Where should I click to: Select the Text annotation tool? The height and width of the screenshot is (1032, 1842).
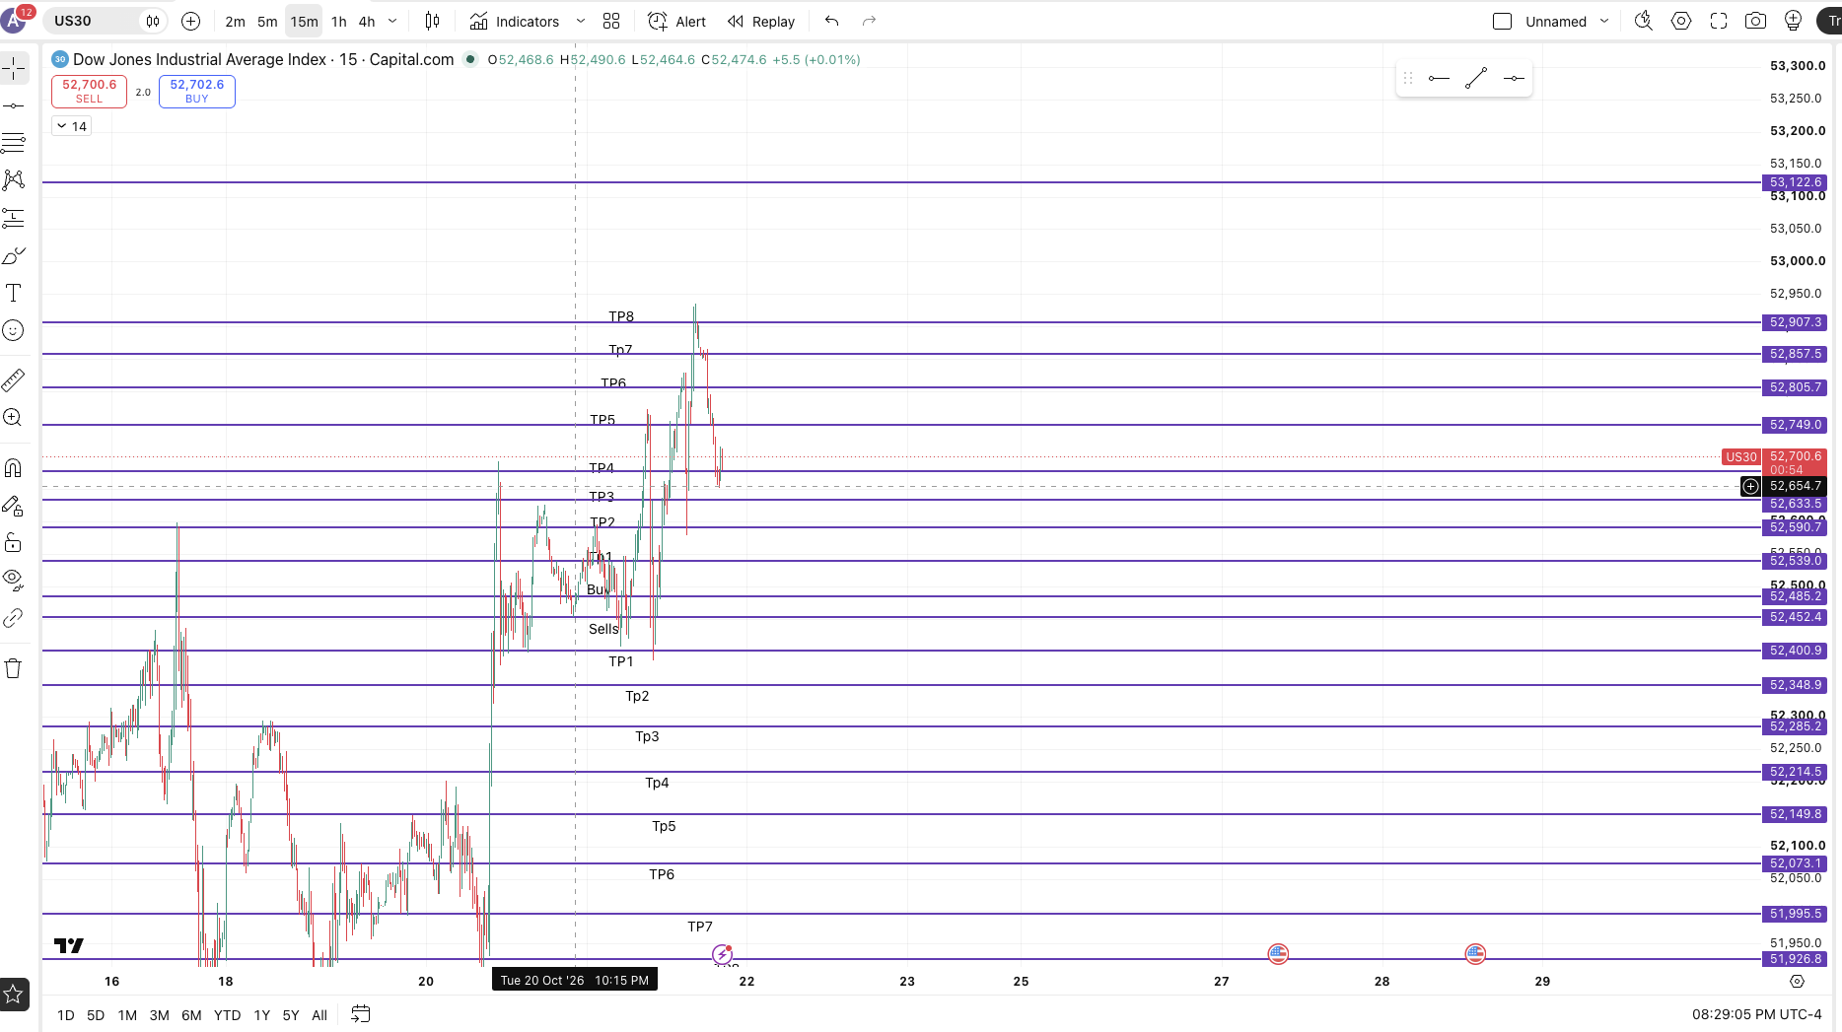(x=14, y=293)
